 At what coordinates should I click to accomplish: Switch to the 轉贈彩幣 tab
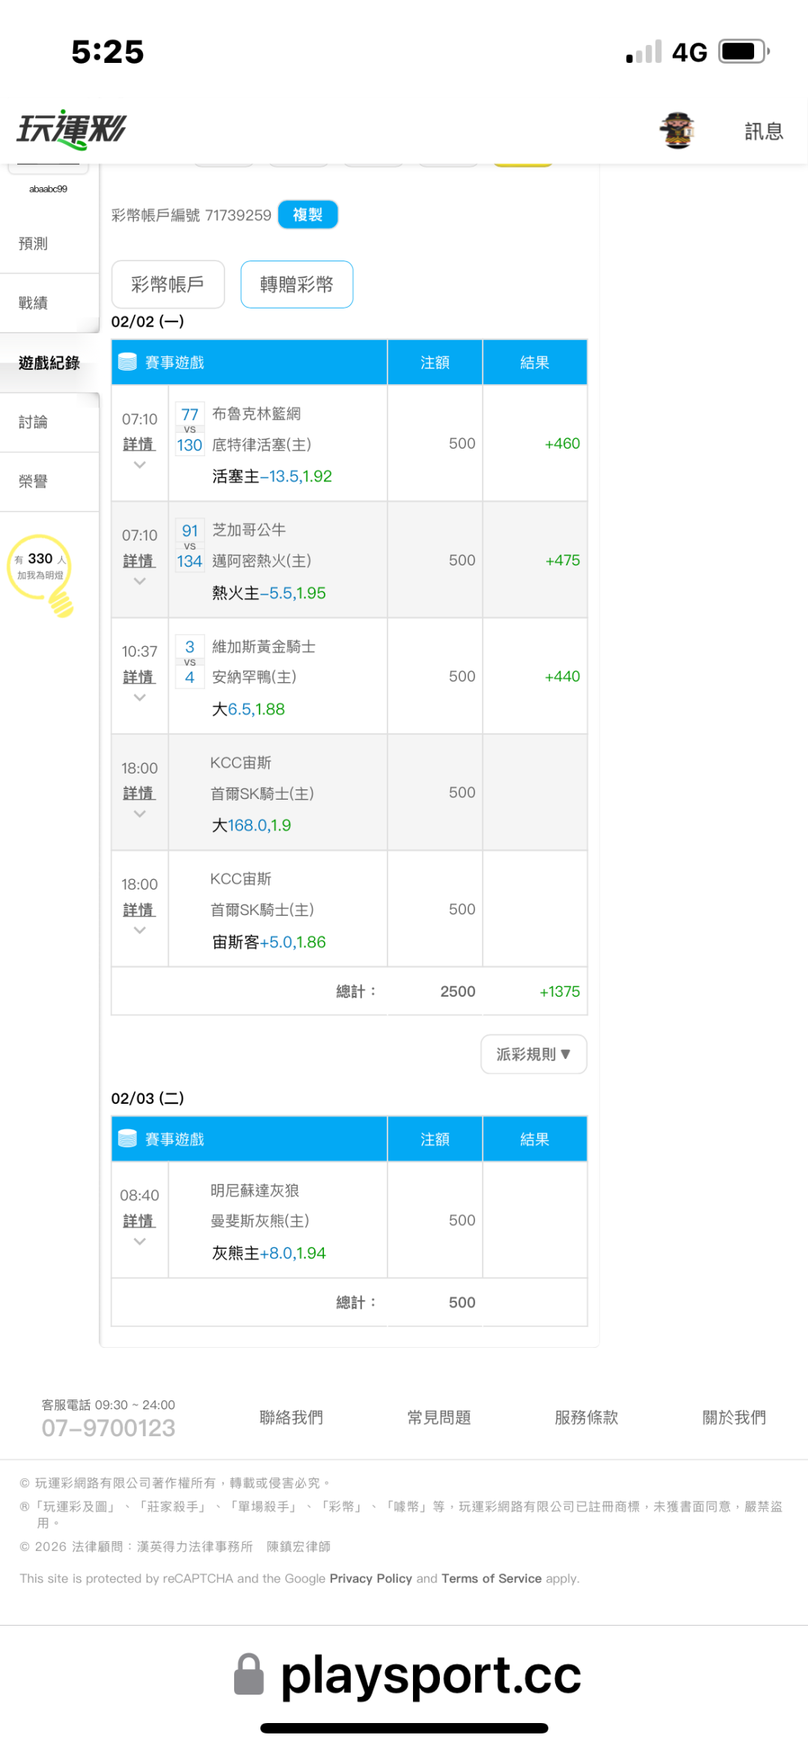(296, 285)
